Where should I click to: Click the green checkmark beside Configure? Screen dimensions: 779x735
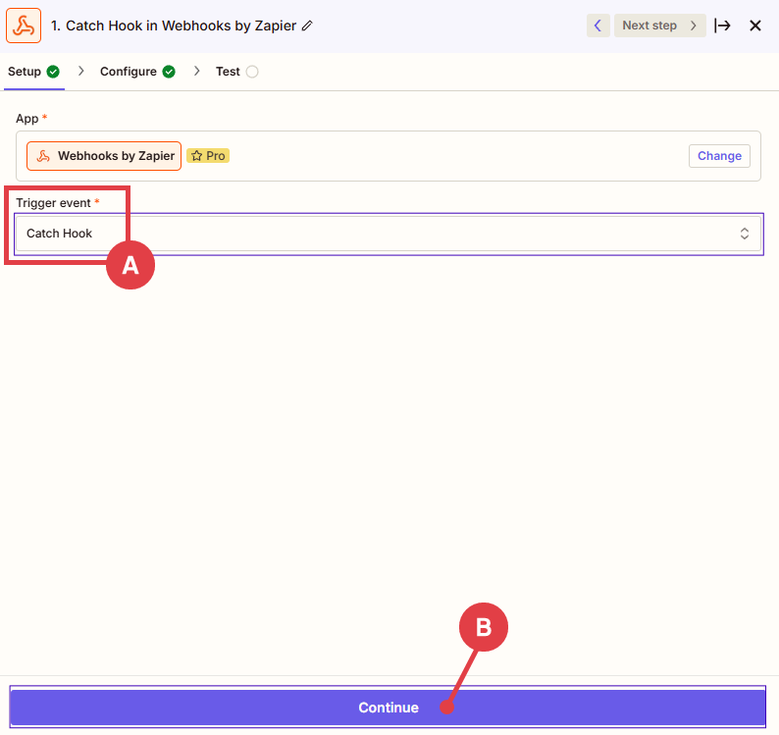[x=169, y=72]
